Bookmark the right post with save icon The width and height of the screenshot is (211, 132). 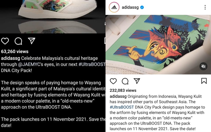(x=204, y=81)
